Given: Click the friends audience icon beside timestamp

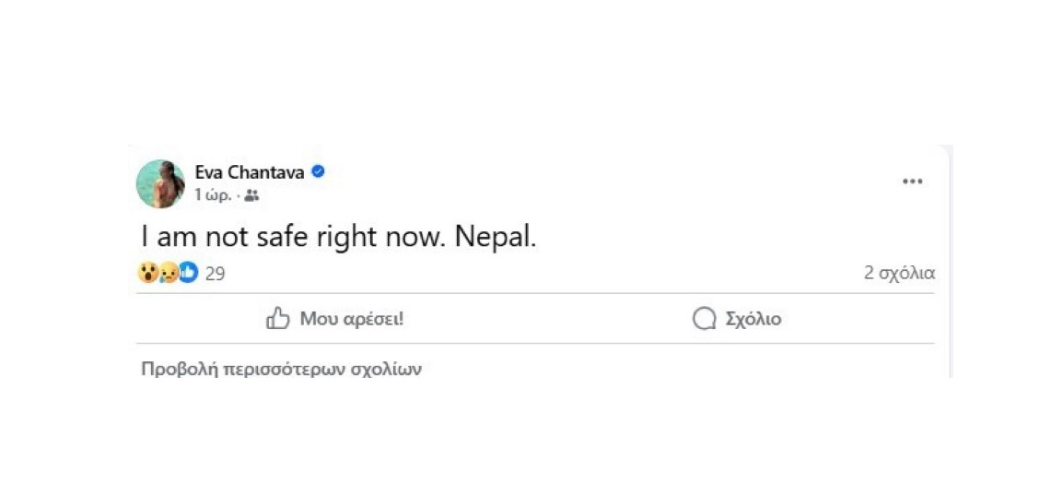Looking at the screenshot, I should pyautogui.click(x=251, y=195).
